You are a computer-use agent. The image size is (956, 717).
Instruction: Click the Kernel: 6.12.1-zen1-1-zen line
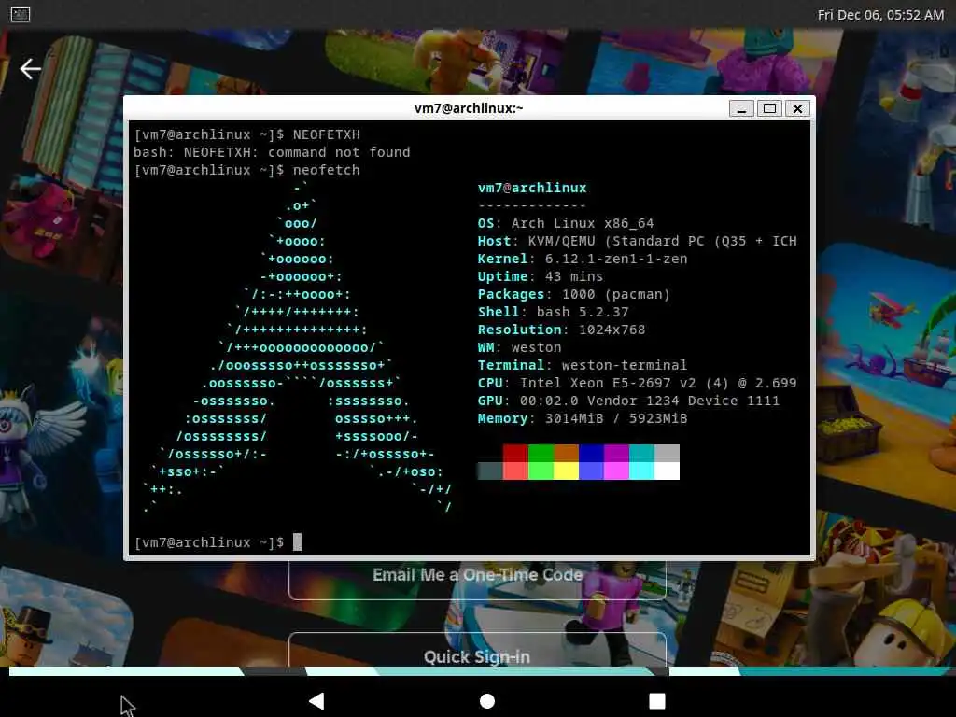tap(583, 259)
